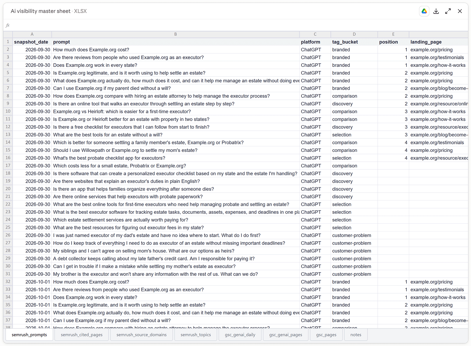The height and width of the screenshot is (346, 471).
Task: Select column A header
Action: coord(32,34)
